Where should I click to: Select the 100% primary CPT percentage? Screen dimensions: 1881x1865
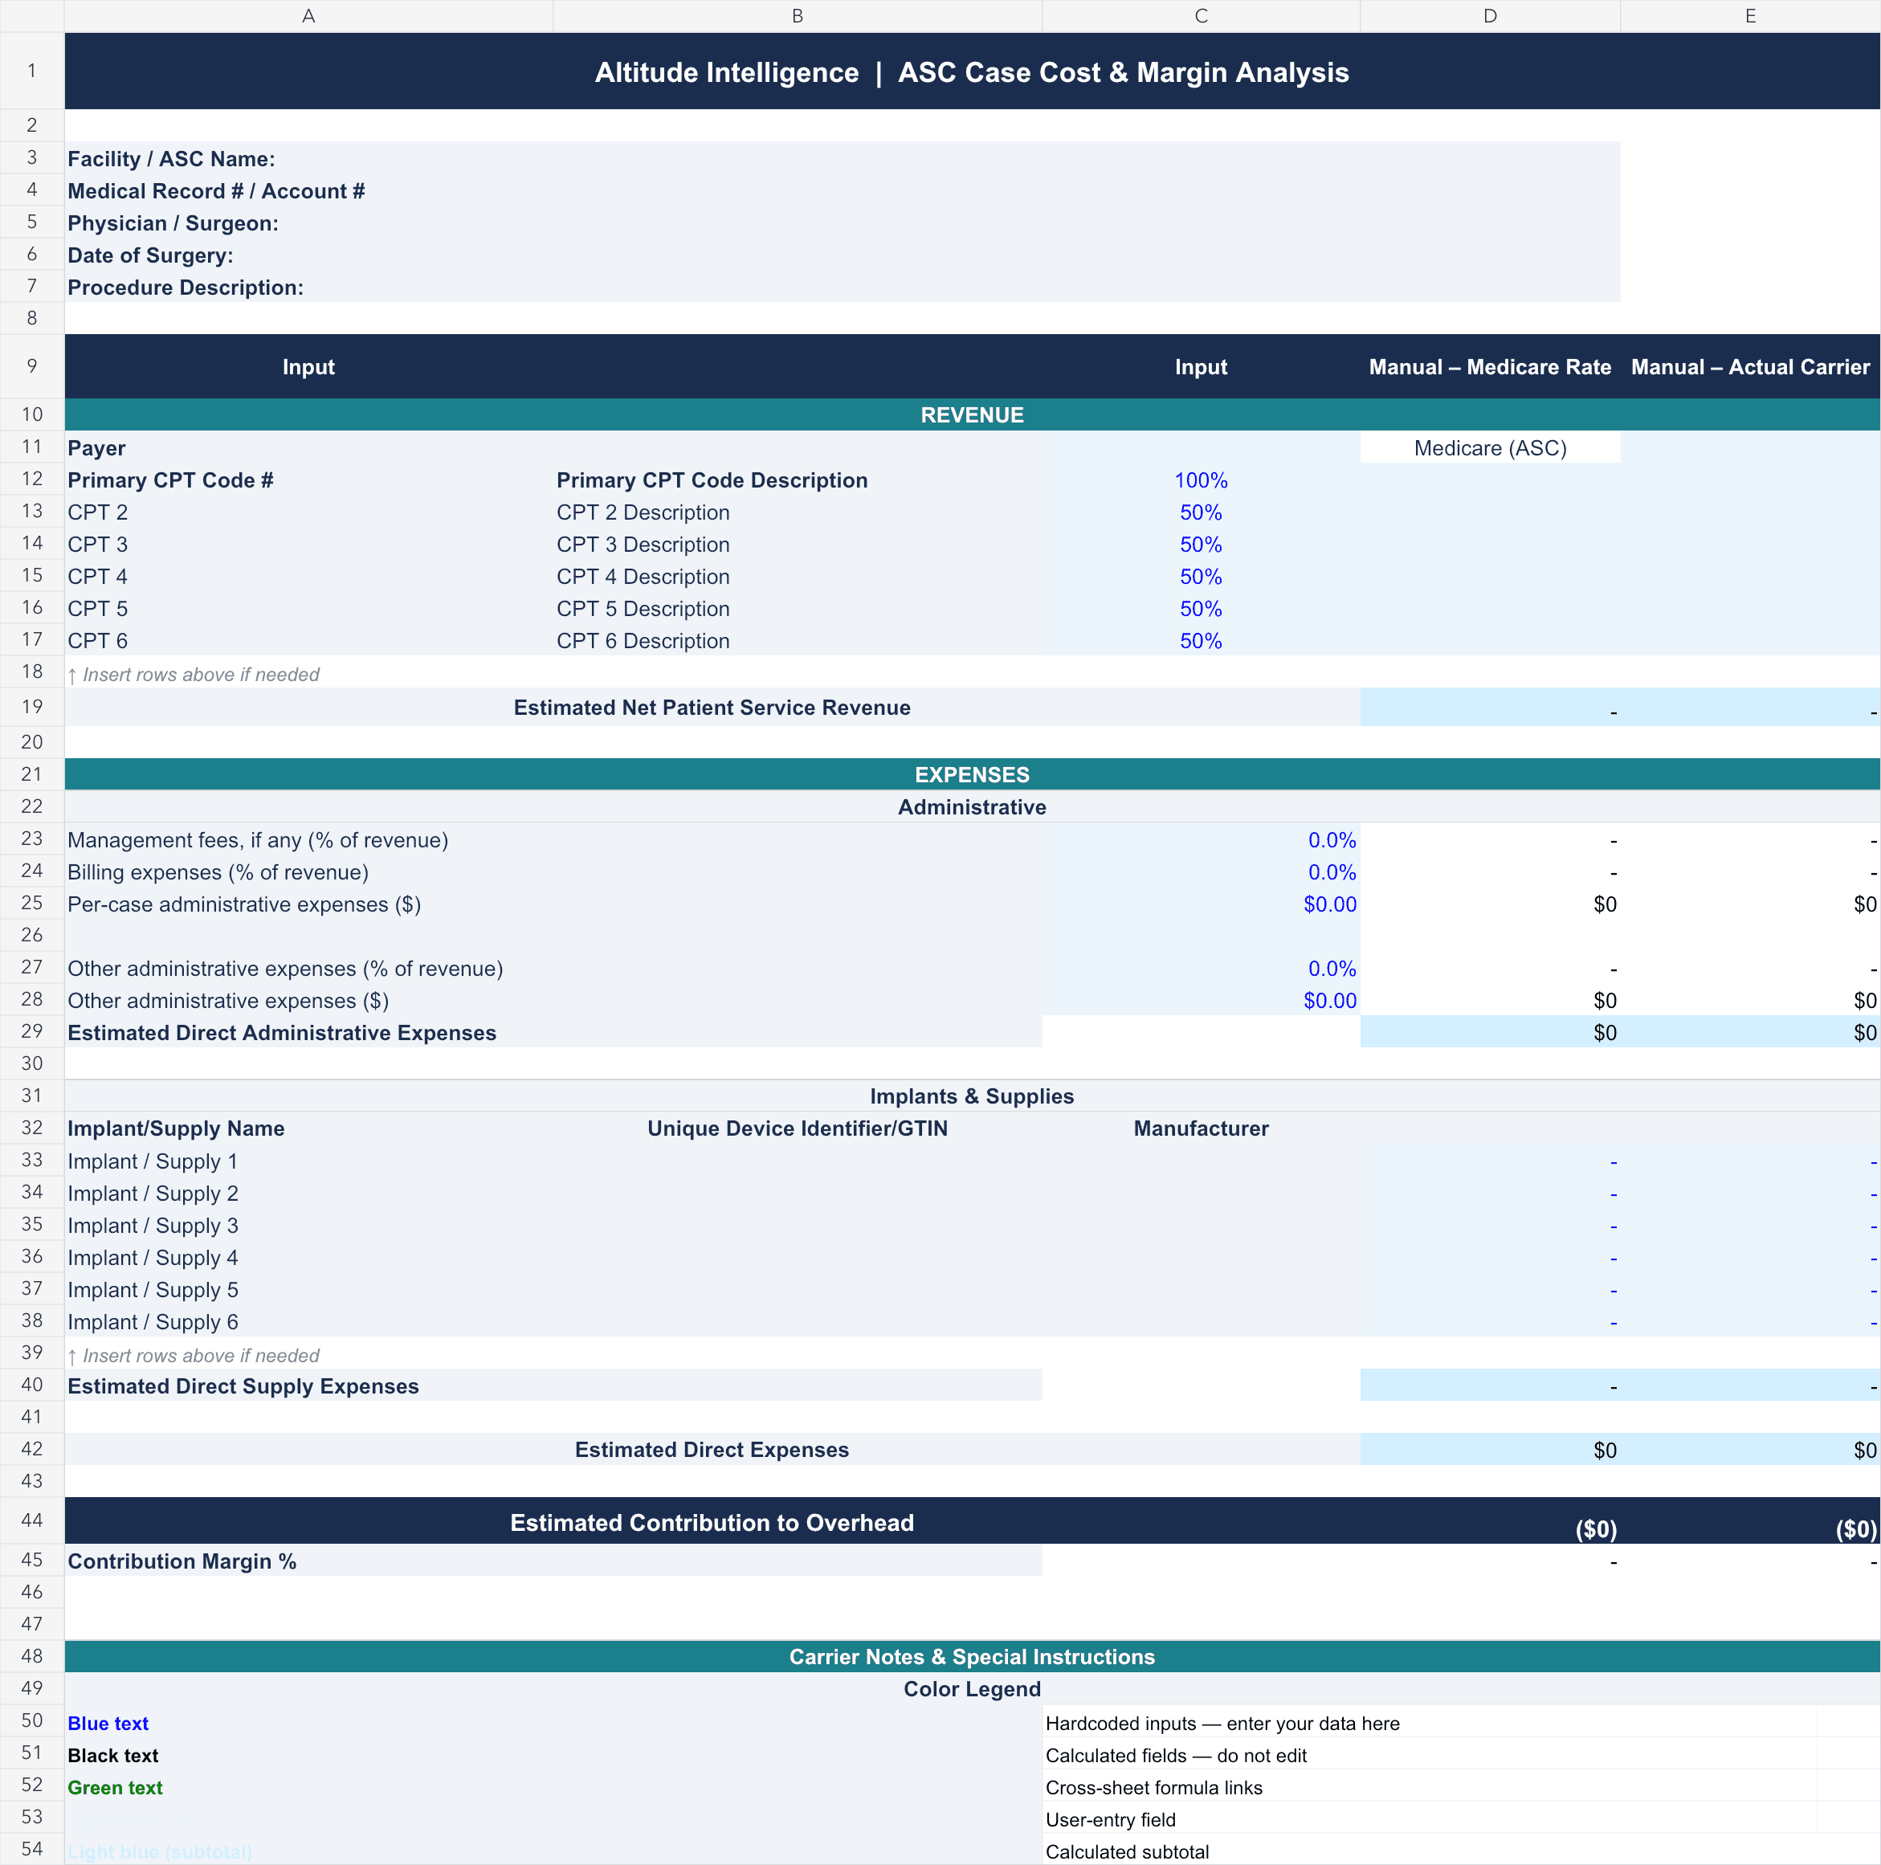coord(1201,480)
